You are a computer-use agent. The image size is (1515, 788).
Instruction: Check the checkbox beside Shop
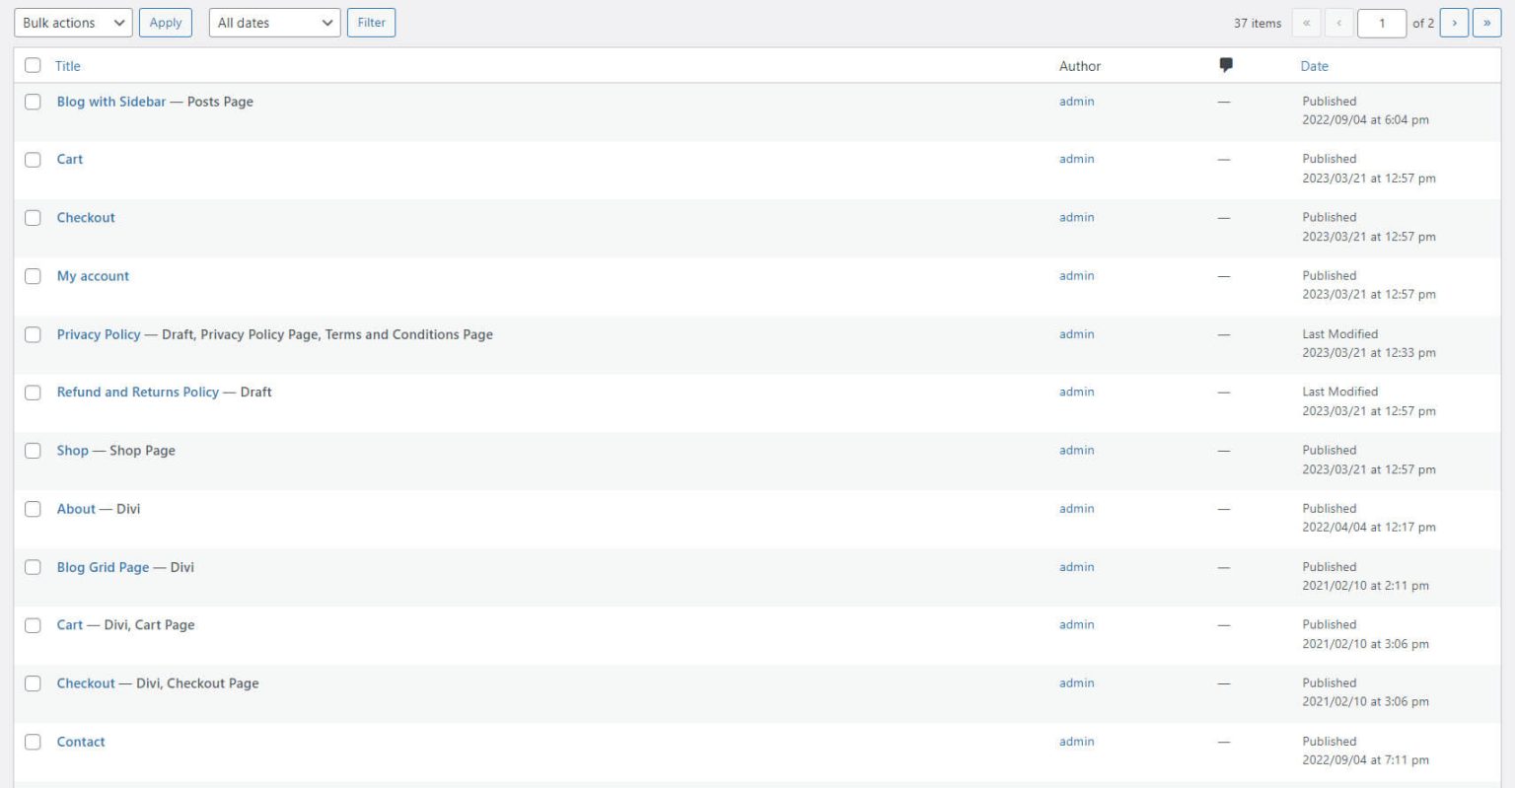coord(33,450)
